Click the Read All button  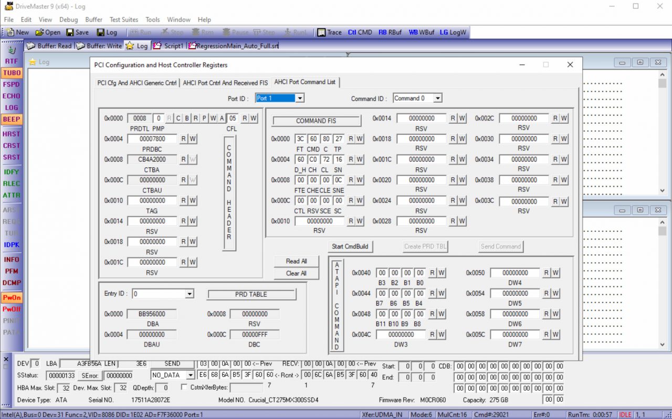point(296,261)
